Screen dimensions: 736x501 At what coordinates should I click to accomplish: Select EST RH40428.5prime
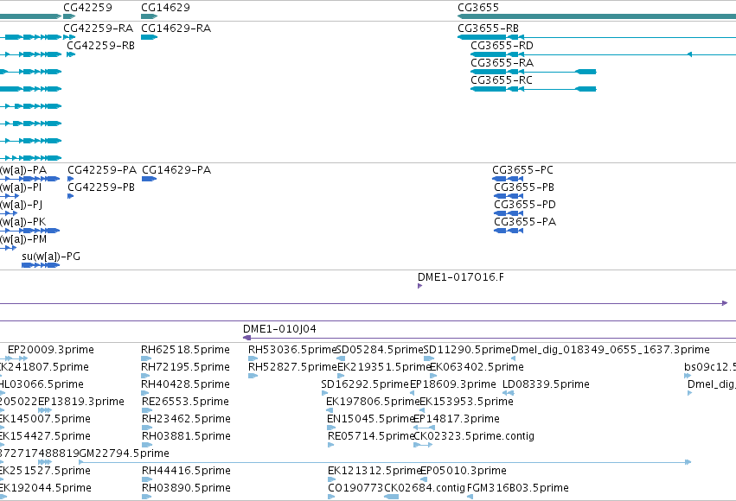[x=186, y=384]
